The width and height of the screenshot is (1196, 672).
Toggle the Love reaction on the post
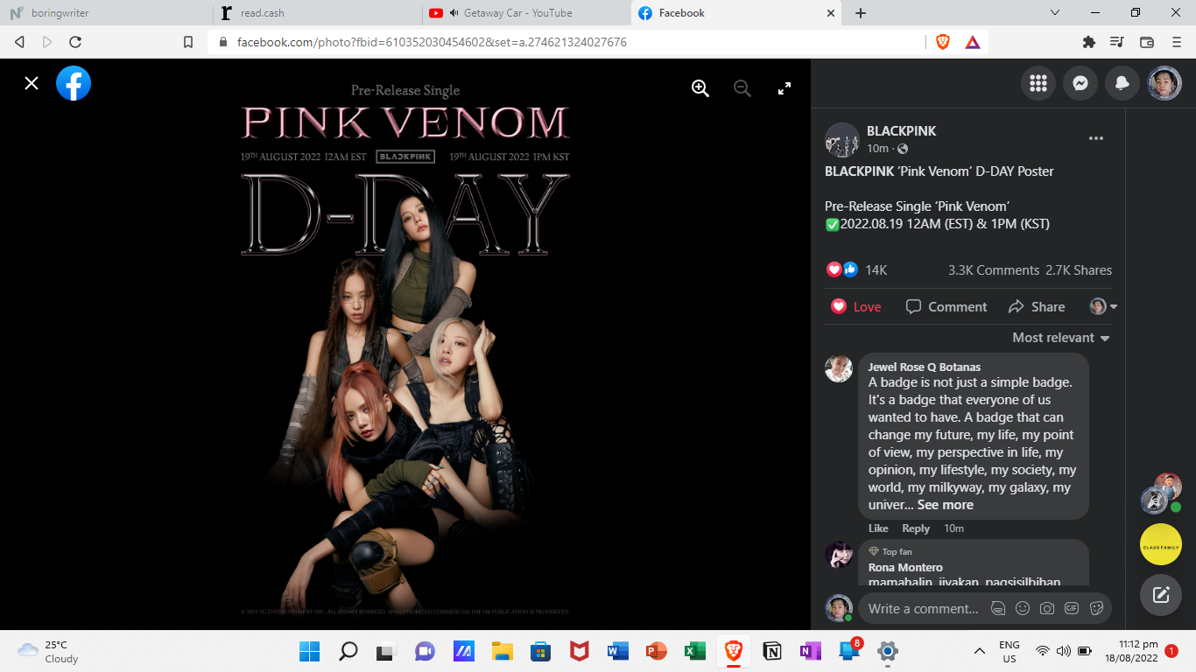pyautogui.click(x=856, y=306)
